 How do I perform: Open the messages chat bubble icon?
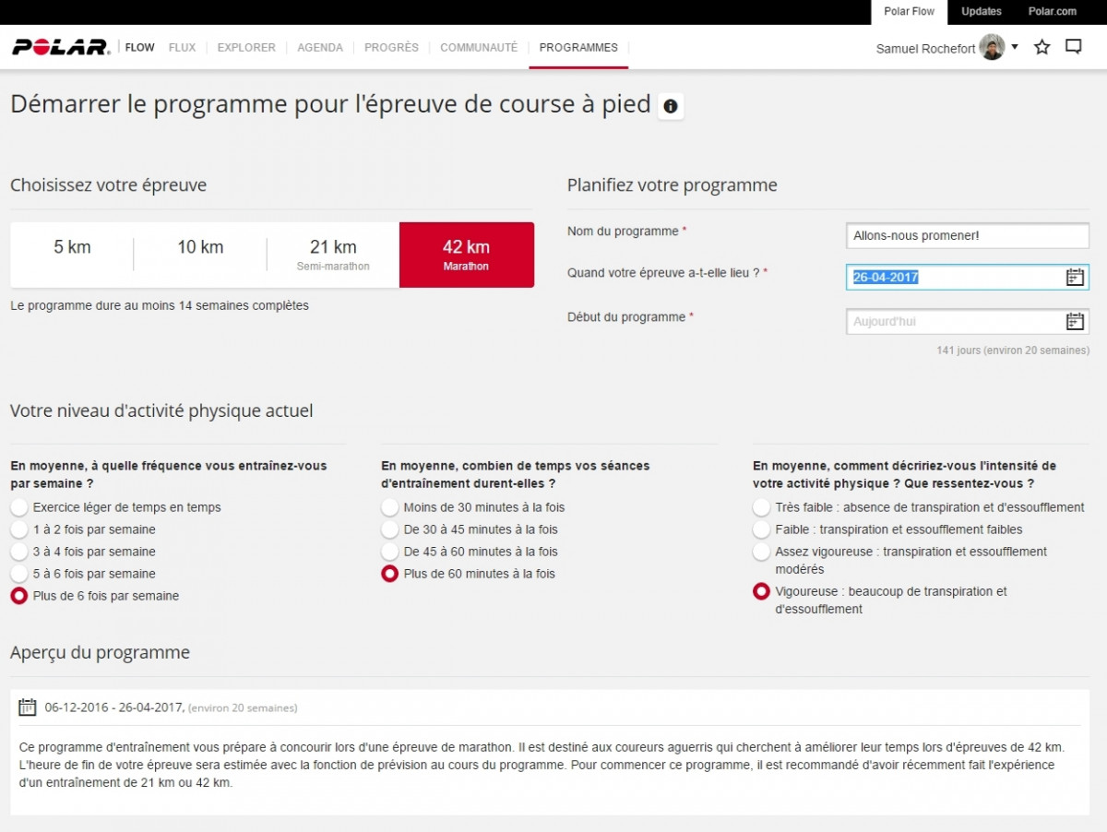coord(1073,47)
